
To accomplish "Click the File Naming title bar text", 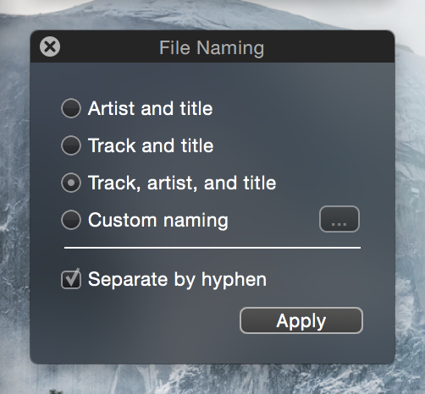I will click(212, 48).
